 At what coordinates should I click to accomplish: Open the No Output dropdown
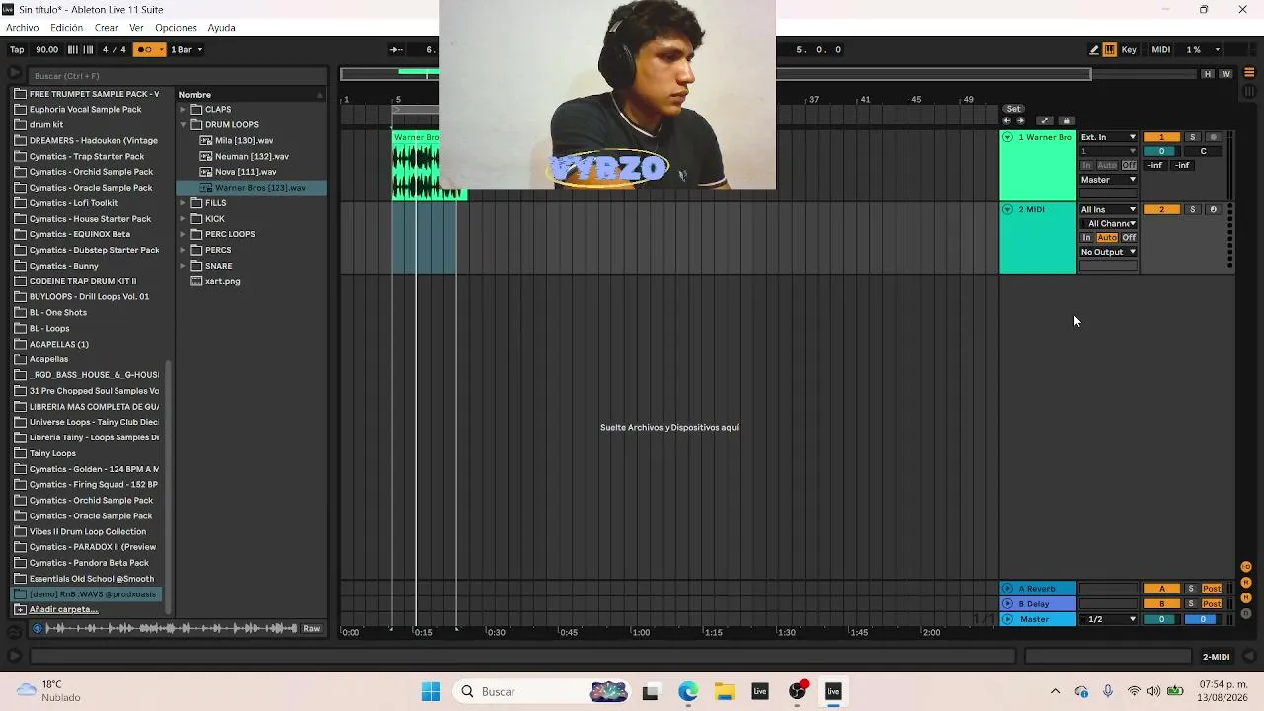point(1108,252)
